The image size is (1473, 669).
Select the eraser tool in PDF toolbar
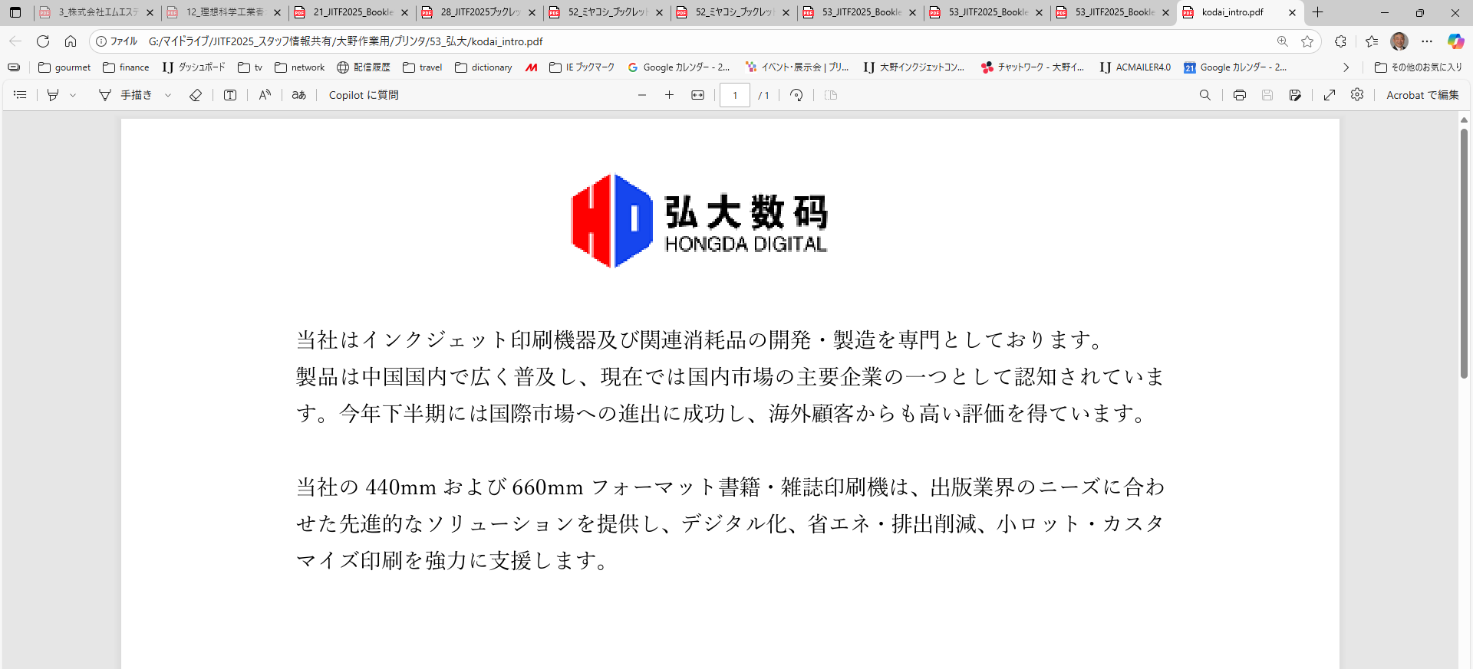[196, 95]
